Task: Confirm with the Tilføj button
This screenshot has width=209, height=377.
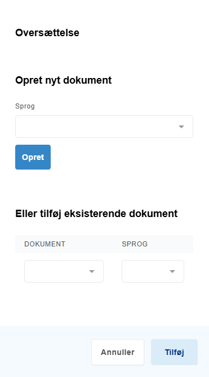Action: pos(174,352)
